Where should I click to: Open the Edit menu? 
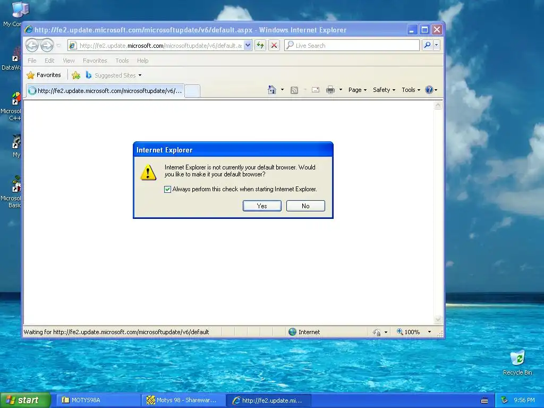(49, 61)
